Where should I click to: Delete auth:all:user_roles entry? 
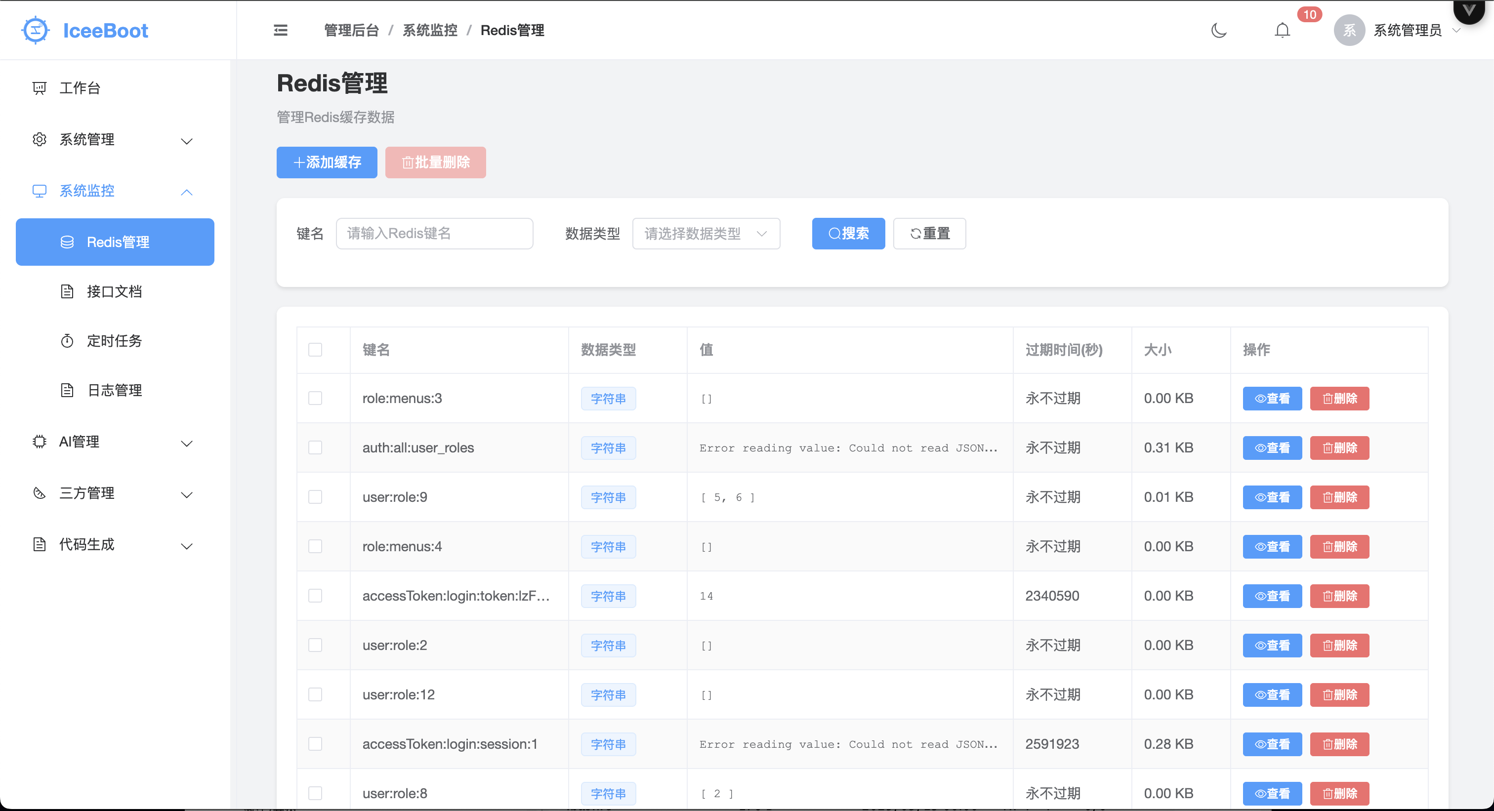(x=1340, y=447)
